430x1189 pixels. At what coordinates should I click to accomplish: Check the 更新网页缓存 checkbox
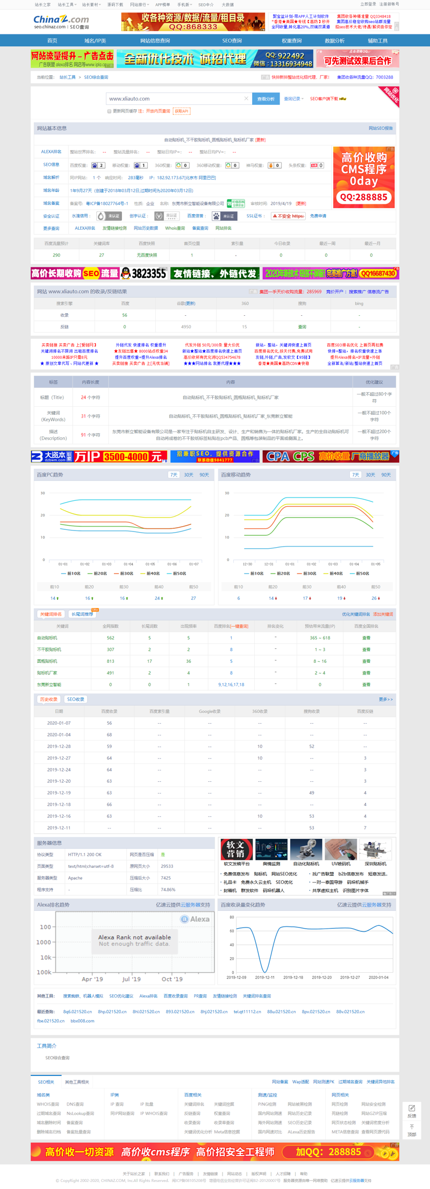point(109,111)
